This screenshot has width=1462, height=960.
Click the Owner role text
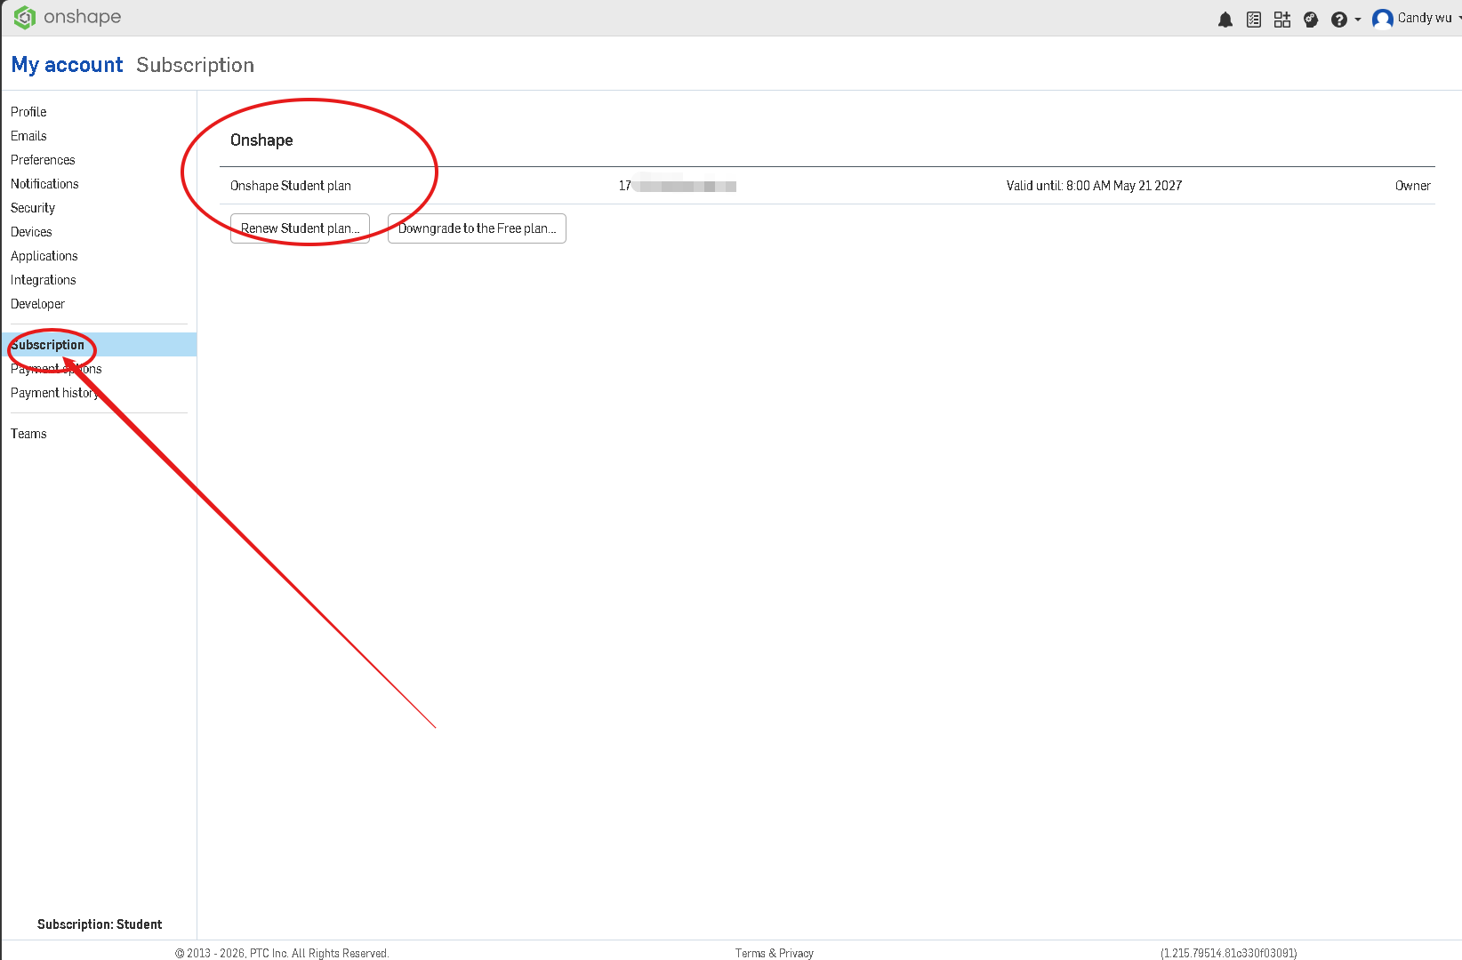pos(1412,186)
